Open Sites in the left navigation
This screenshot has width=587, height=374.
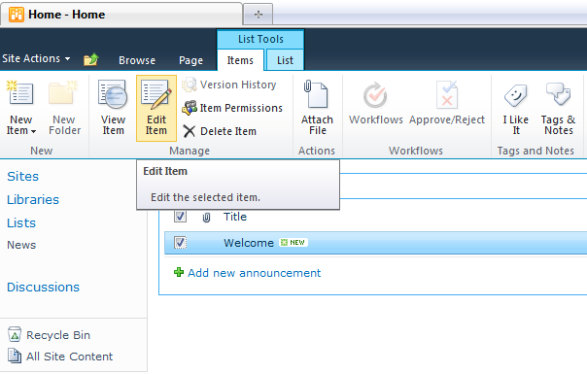click(22, 177)
